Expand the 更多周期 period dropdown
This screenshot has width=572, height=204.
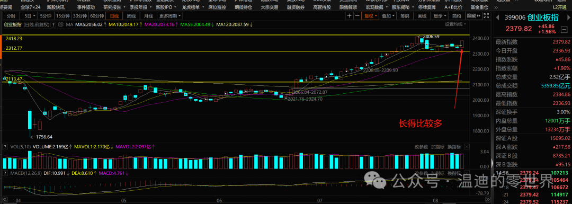tap(169, 16)
